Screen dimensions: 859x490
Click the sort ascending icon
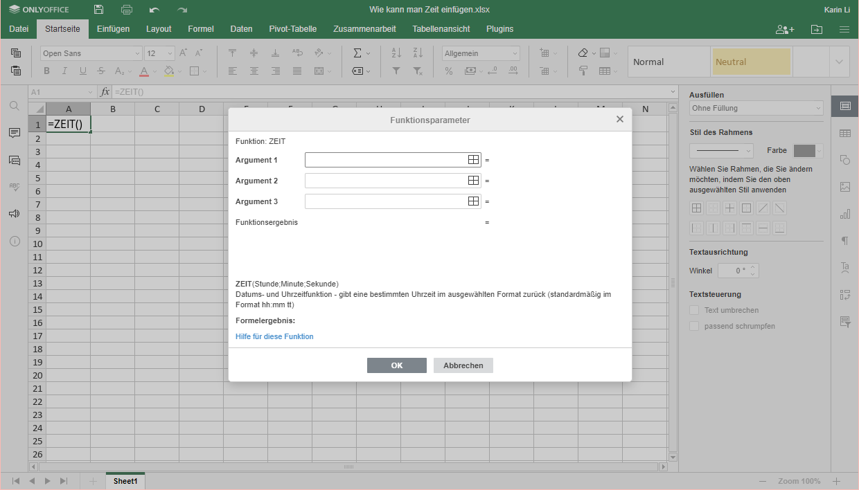pos(396,53)
